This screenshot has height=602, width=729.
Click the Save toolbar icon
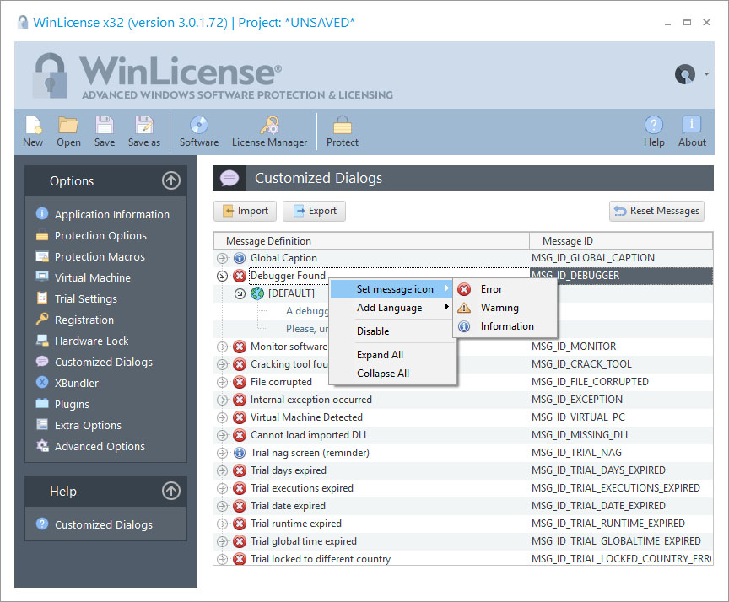point(105,132)
